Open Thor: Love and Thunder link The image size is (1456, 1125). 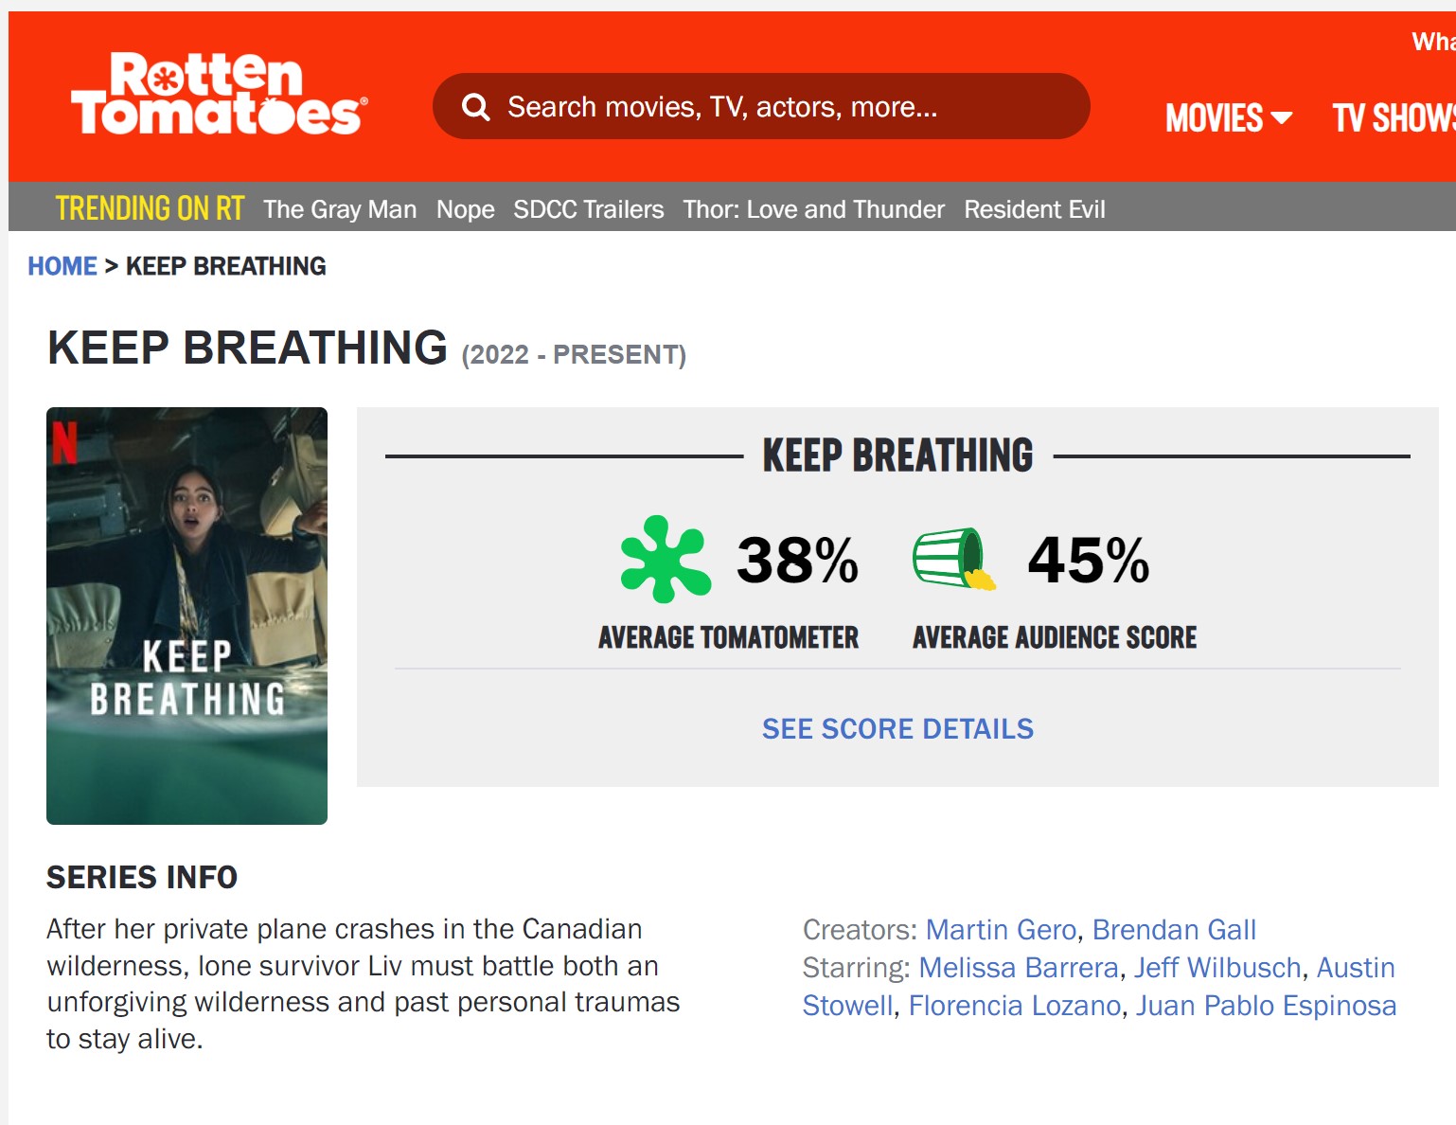(813, 209)
